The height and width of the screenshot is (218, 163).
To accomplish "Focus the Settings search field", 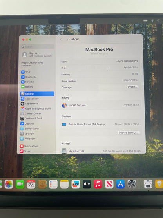I will click(37, 47).
